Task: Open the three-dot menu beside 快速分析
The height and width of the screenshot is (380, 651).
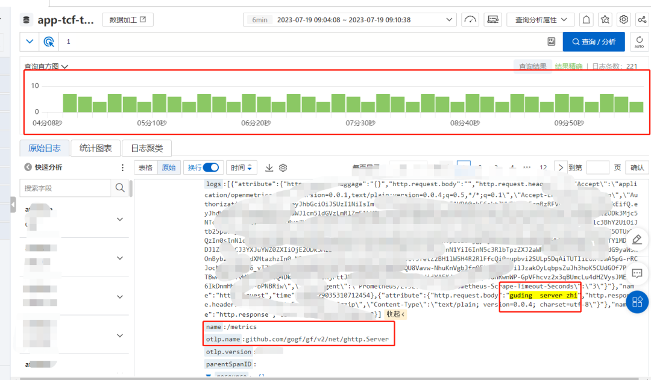Action: 122,167
